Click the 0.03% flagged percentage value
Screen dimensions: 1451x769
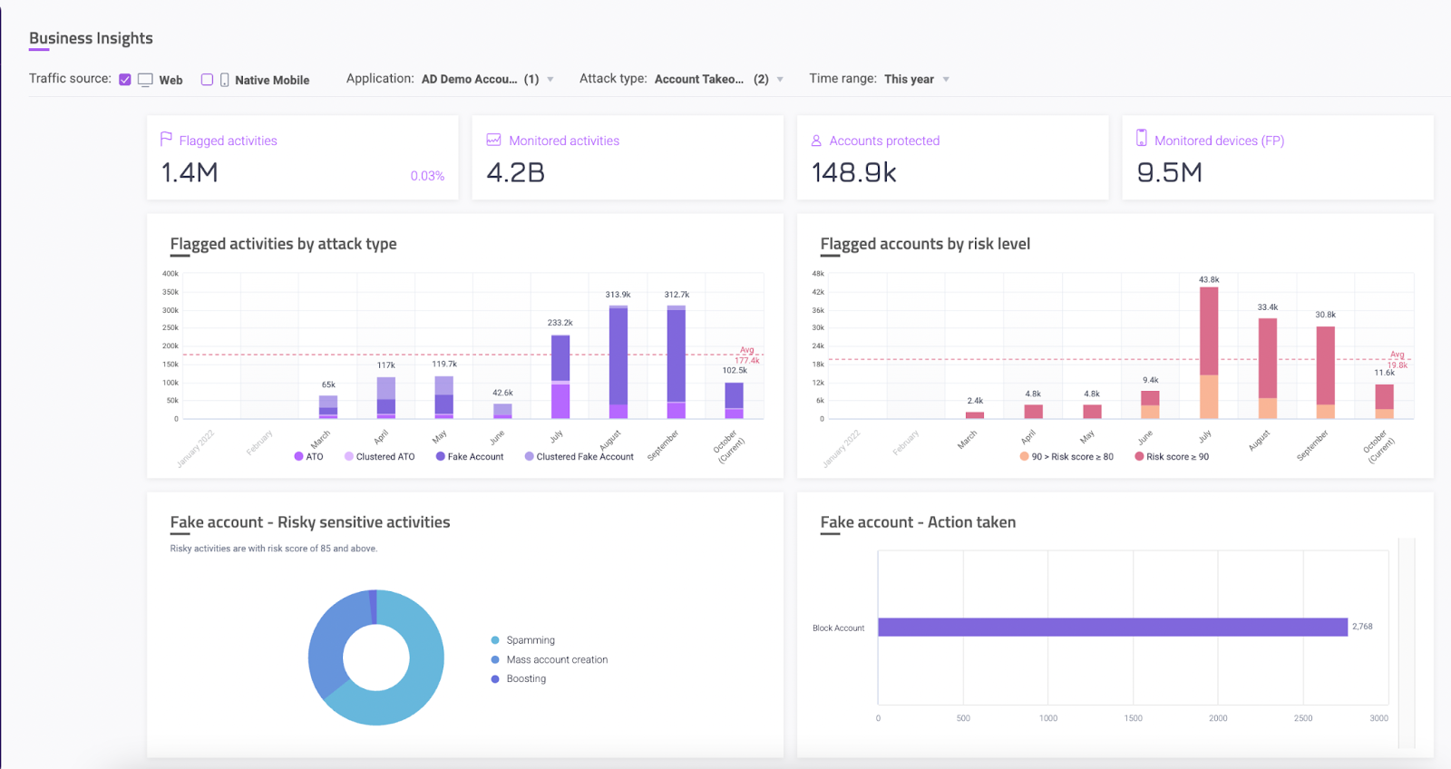click(x=427, y=176)
